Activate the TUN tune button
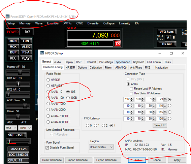 click(26, 41)
